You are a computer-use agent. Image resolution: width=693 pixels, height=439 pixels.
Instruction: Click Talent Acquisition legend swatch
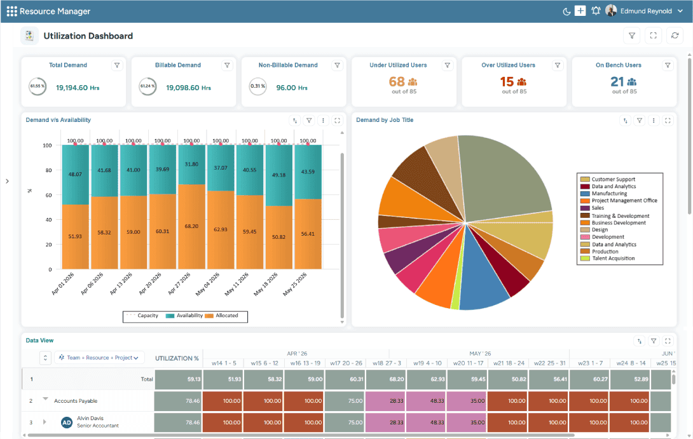(585, 259)
